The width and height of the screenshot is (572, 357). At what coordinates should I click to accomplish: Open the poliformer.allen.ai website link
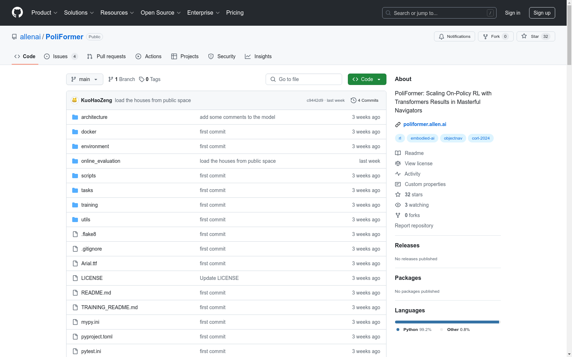[425, 124]
